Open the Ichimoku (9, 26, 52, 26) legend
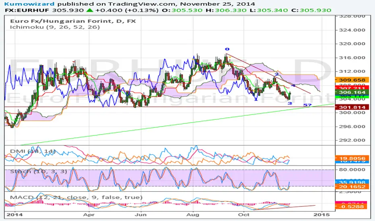The image size is (375, 221). 55,27
